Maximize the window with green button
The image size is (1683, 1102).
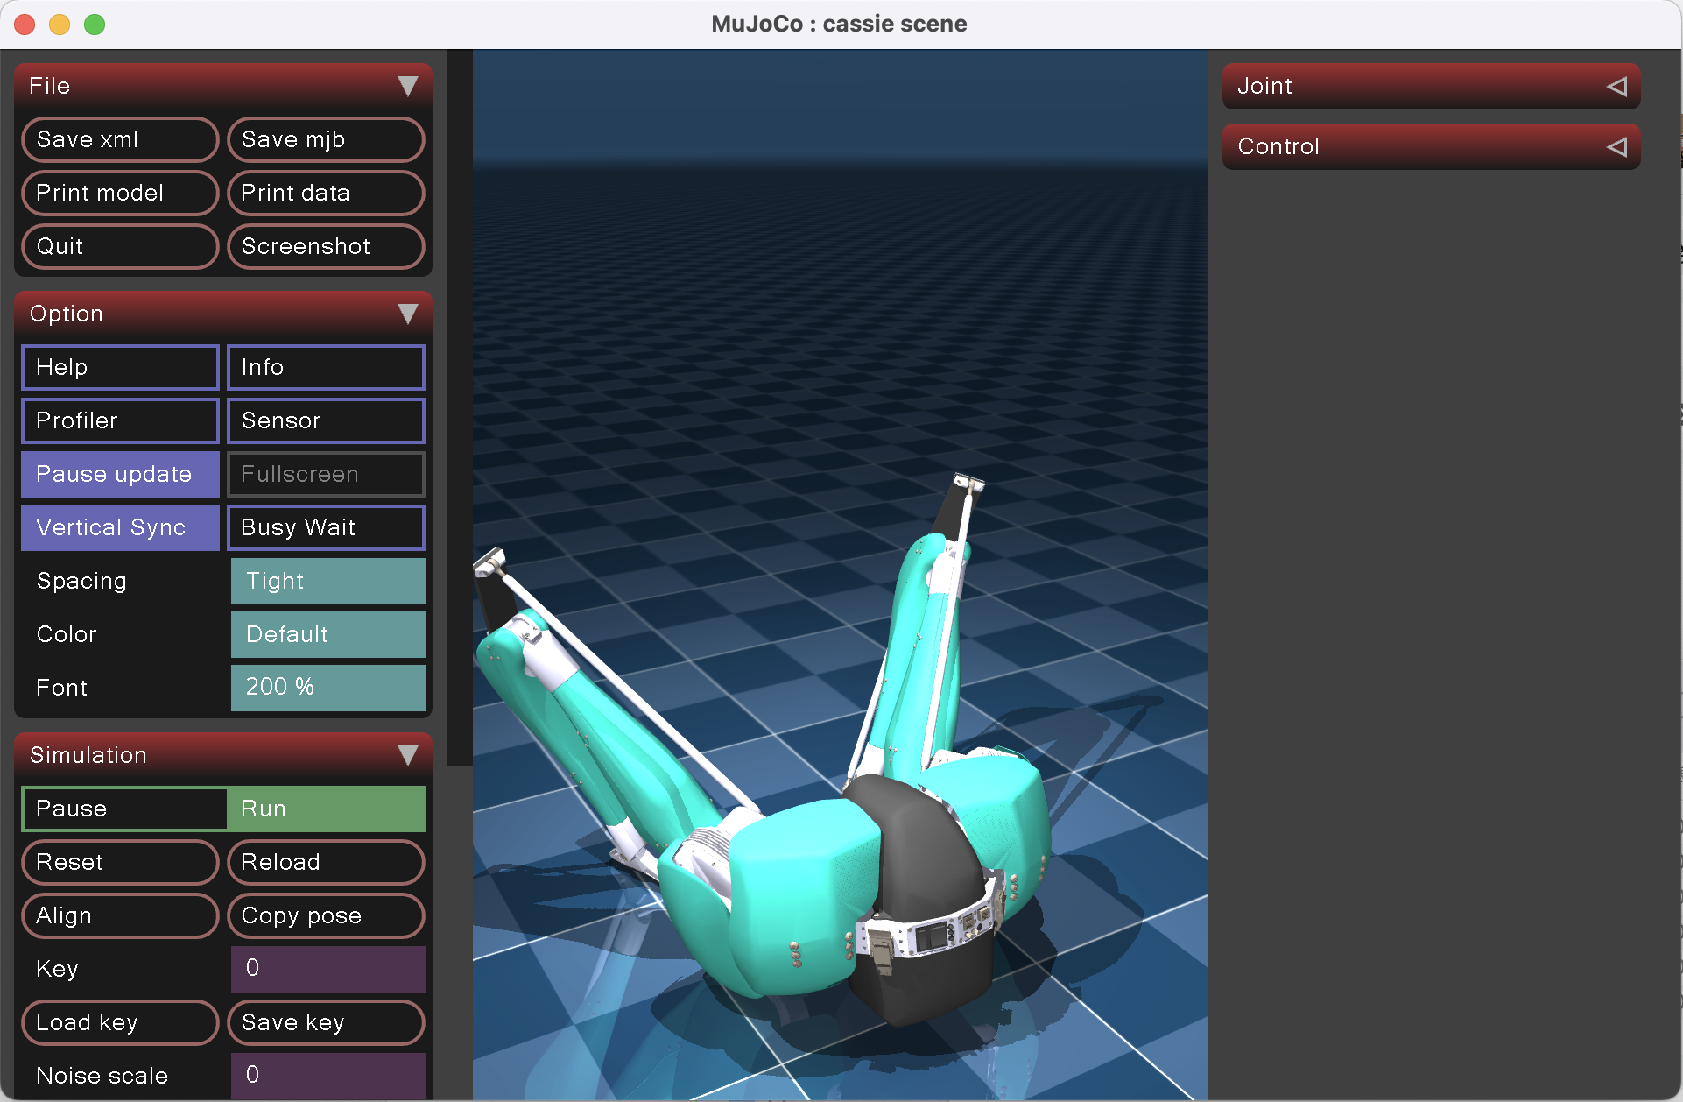click(95, 25)
